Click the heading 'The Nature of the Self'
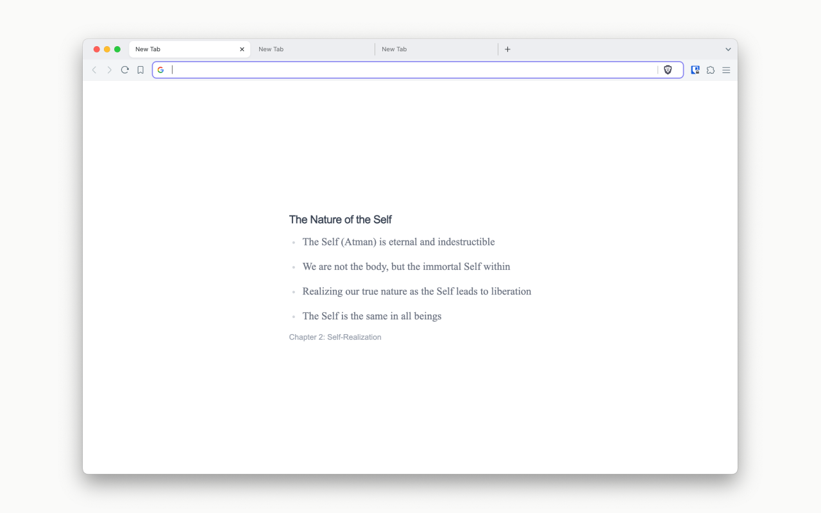The width and height of the screenshot is (821, 513). pyautogui.click(x=340, y=219)
